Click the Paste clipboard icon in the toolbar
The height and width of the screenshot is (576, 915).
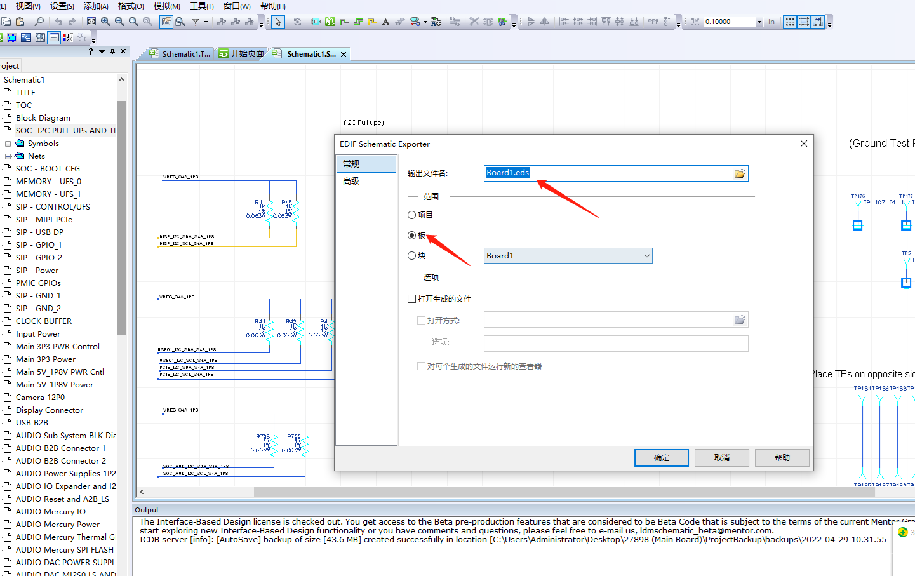20,22
